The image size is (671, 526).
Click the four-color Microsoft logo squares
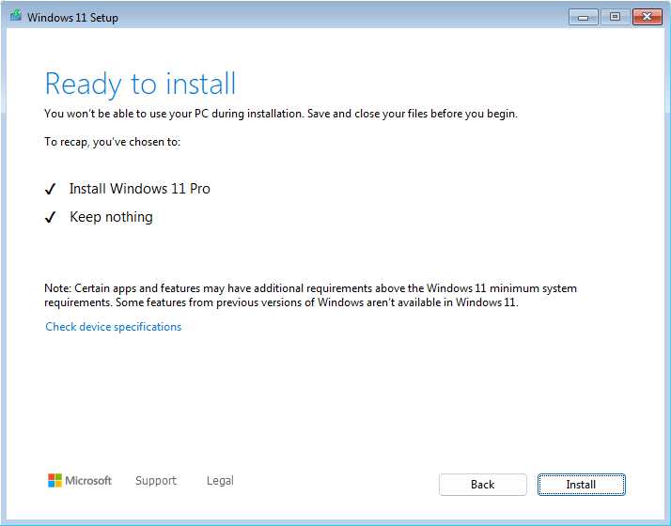pyautogui.click(x=55, y=481)
